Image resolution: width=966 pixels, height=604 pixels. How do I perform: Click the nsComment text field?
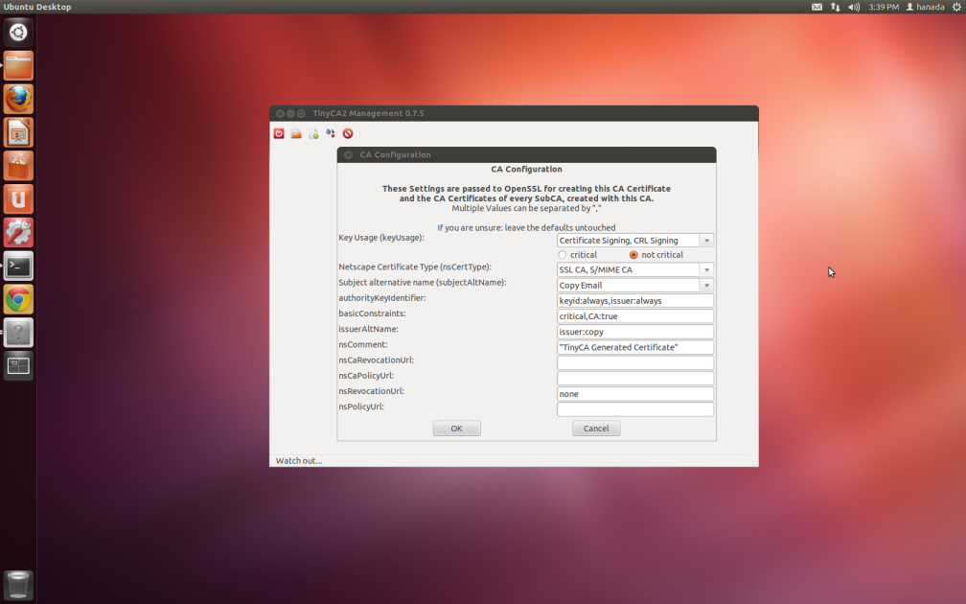634,347
